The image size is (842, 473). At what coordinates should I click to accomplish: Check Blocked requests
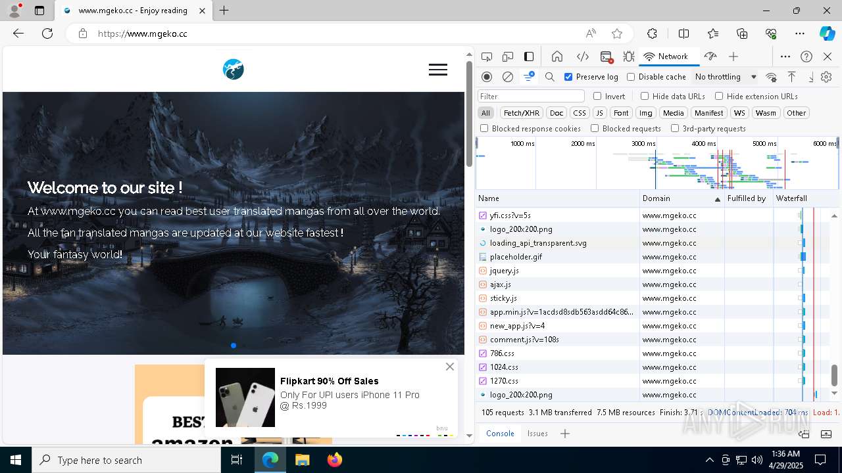(595, 129)
